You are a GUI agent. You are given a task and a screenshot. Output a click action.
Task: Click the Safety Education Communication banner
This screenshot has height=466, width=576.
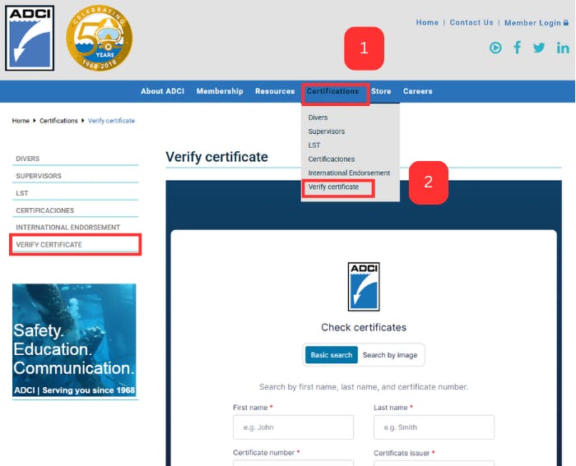74,339
